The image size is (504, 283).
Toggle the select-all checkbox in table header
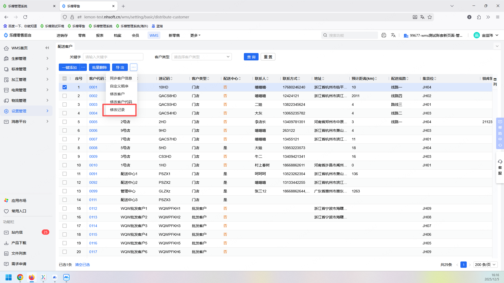click(x=65, y=78)
